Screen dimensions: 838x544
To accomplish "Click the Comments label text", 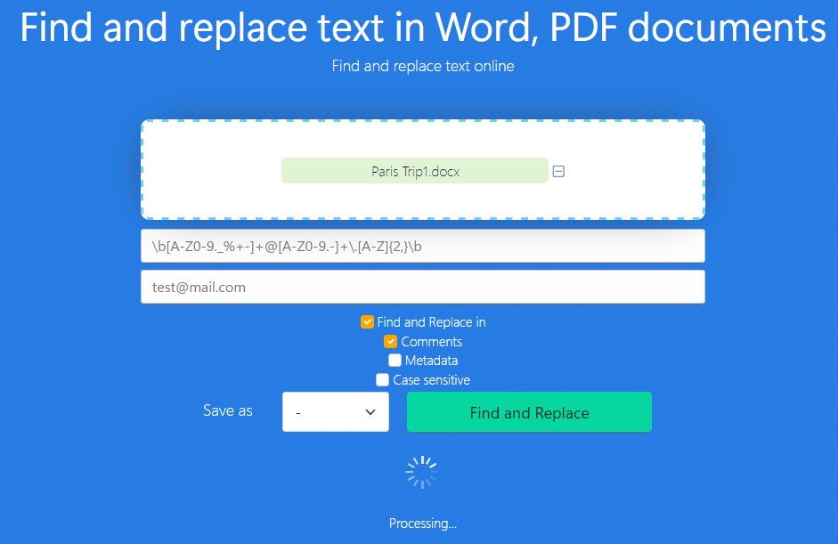I will [431, 342].
